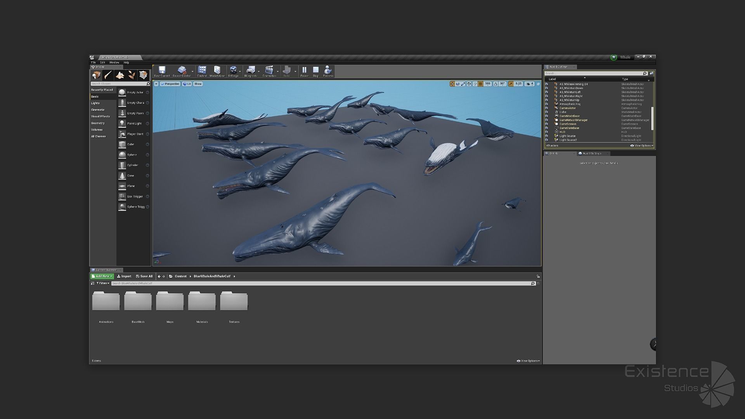The image size is (745, 419).
Task: Pause the running simulation
Action: point(304,71)
